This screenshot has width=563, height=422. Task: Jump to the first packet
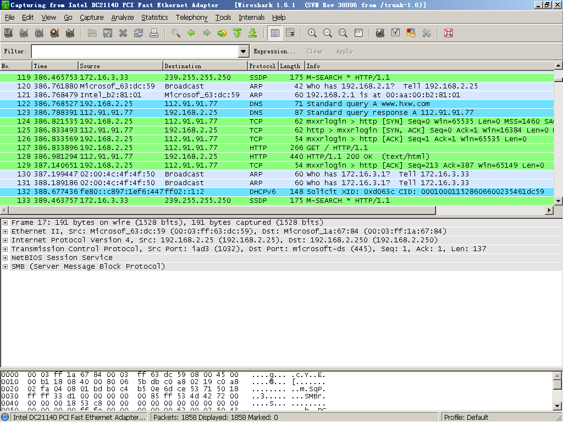238,33
